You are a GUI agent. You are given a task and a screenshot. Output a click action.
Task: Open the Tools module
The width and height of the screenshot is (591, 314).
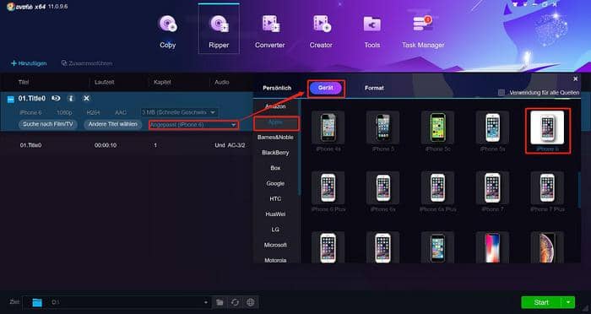pos(372,32)
